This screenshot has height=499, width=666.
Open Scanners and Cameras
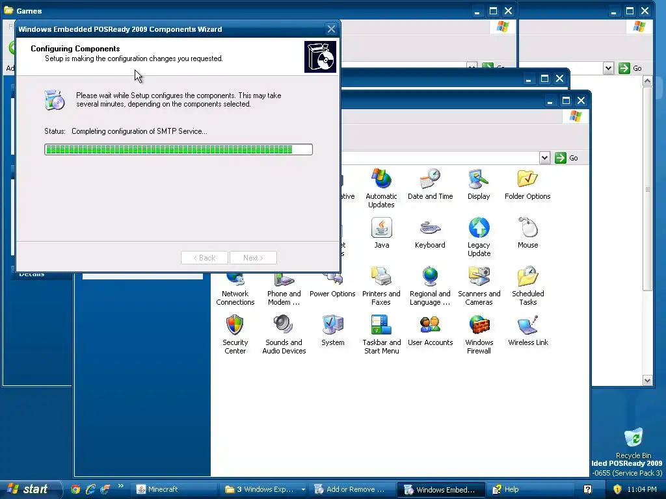click(479, 286)
